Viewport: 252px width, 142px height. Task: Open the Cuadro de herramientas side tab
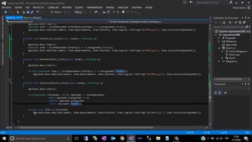[3, 53]
